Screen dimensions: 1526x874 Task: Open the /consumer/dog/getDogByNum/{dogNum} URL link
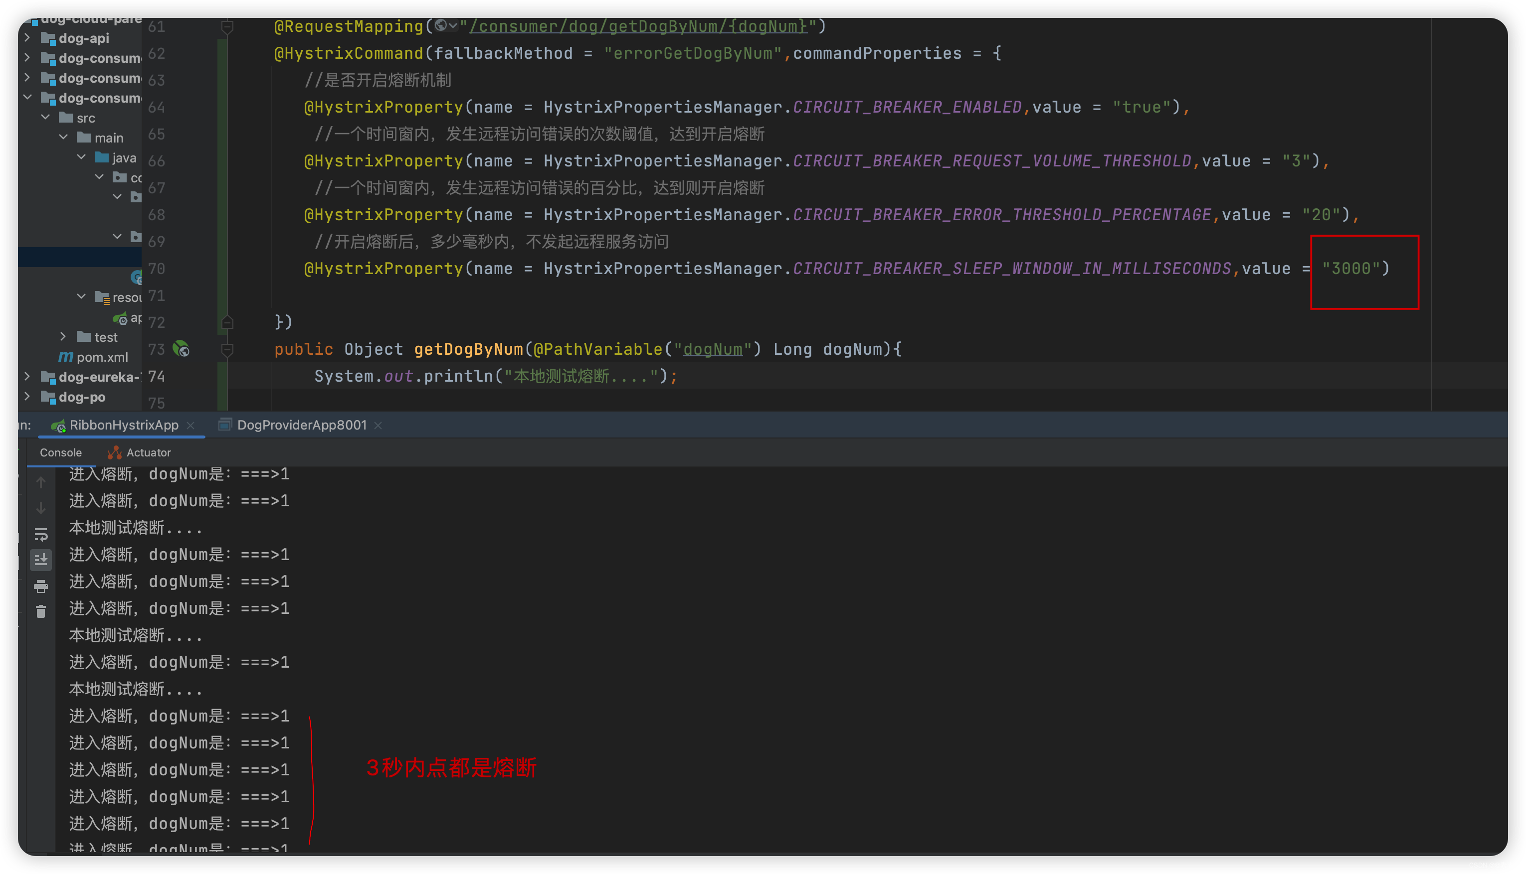(638, 26)
